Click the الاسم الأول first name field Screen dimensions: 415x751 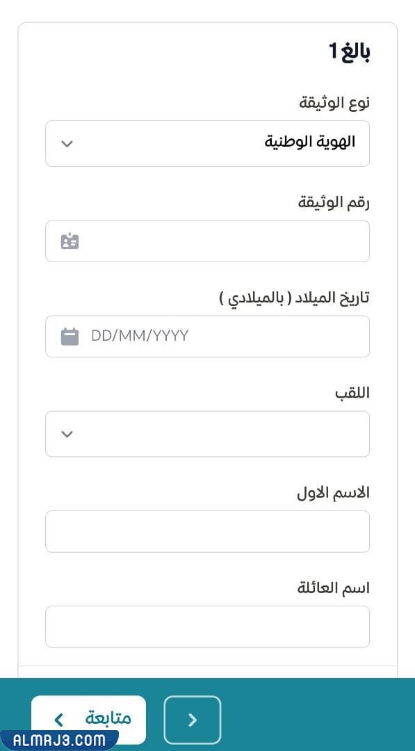coord(207,531)
